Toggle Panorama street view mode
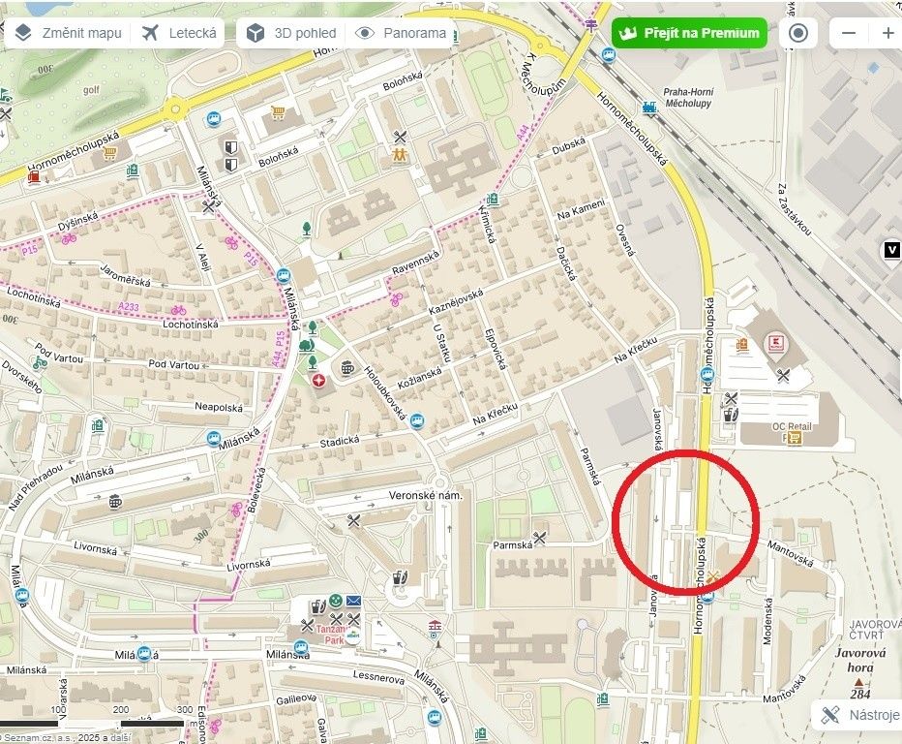The height and width of the screenshot is (744, 902). 401,33
